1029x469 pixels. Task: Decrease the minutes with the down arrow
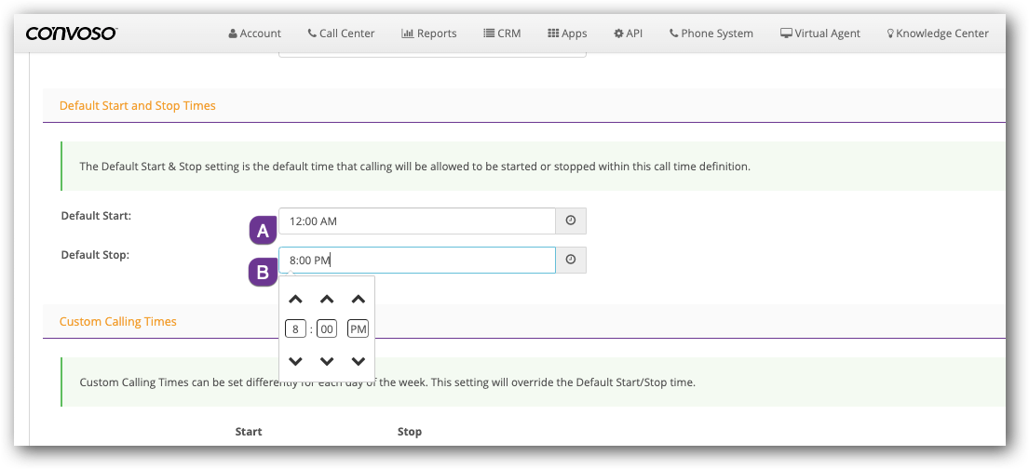pyautogui.click(x=327, y=361)
